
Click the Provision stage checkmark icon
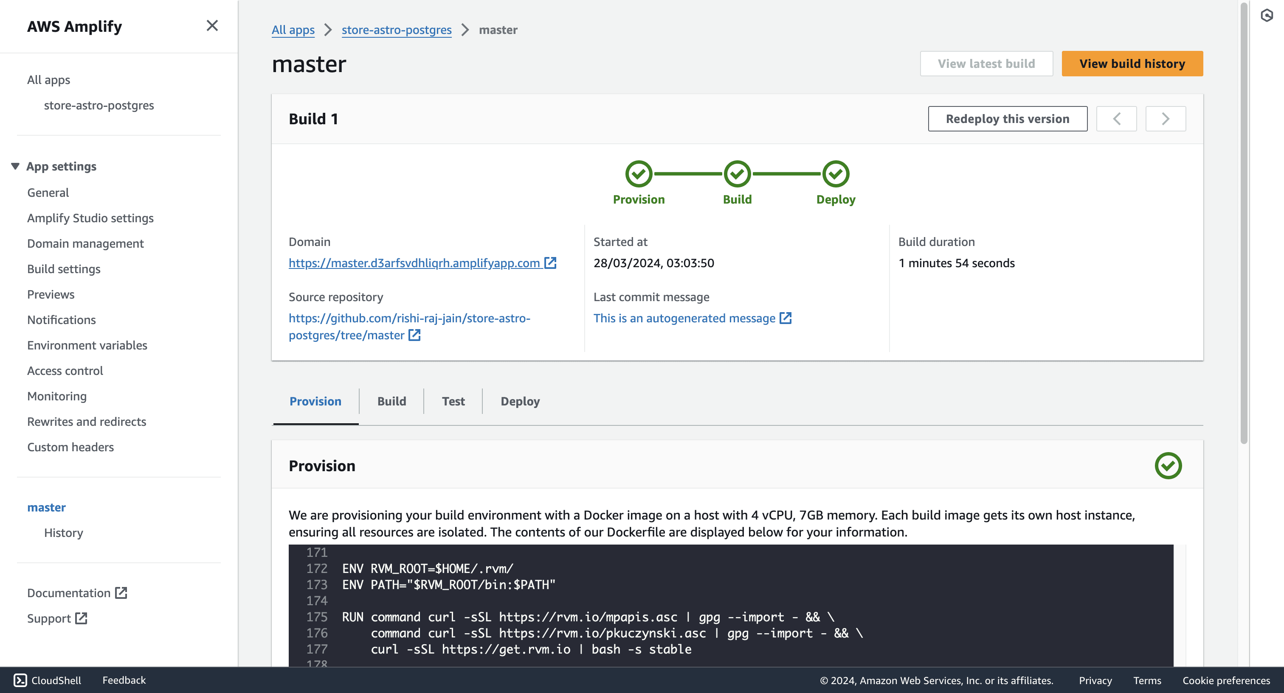[x=639, y=174]
